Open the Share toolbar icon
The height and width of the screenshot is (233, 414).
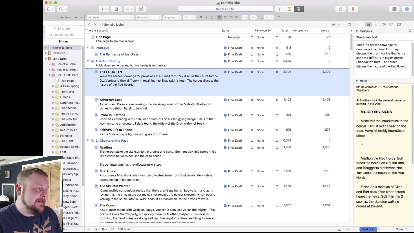pos(341,9)
